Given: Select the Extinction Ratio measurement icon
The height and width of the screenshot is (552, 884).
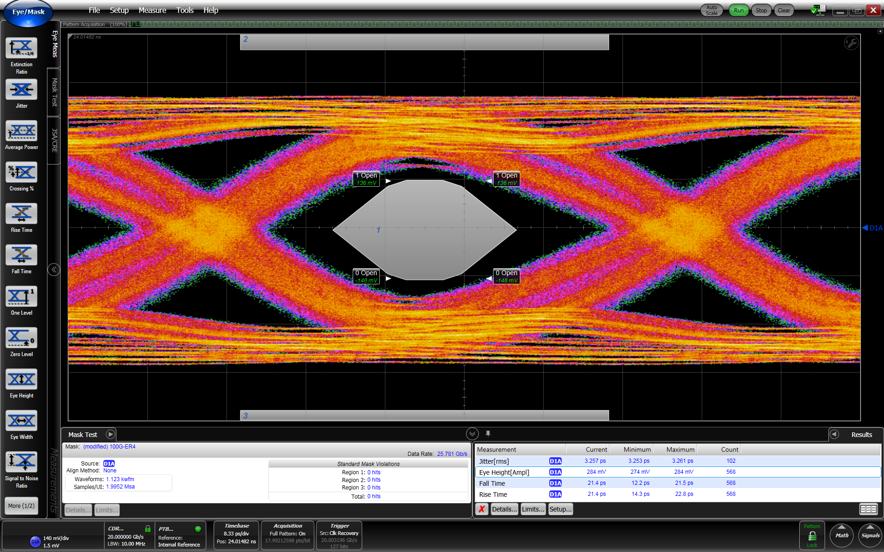Looking at the screenshot, I should point(21,48).
